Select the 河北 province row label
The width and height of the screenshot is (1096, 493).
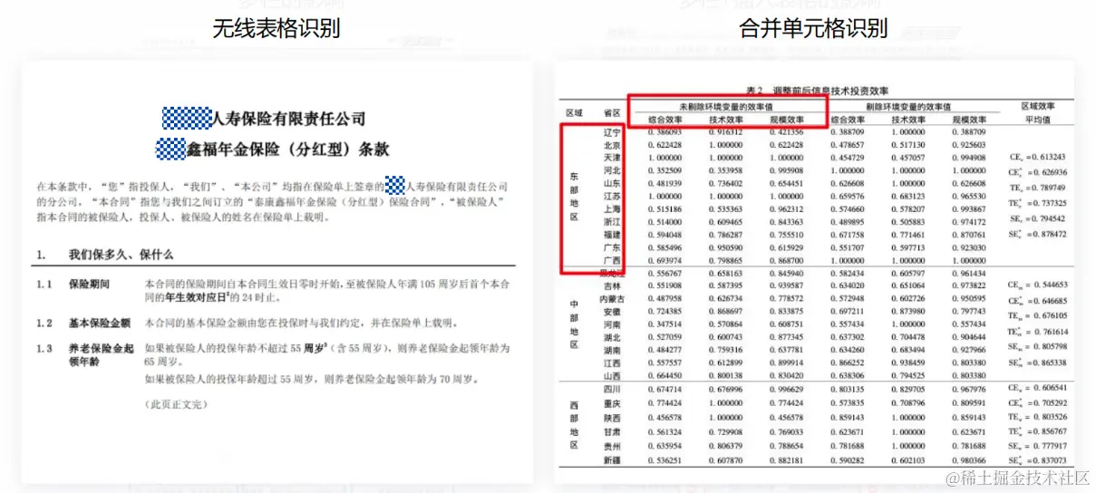click(x=612, y=170)
